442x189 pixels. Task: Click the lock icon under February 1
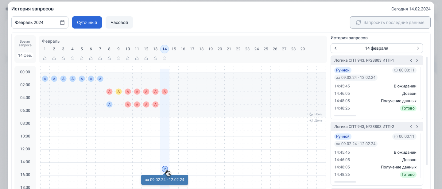click(45, 58)
